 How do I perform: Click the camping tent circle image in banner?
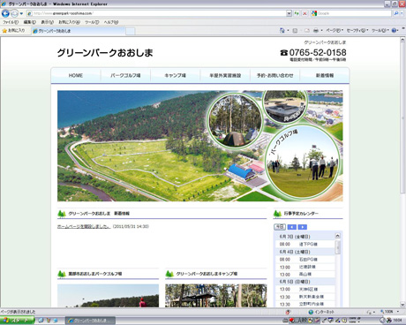click(x=235, y=120)
